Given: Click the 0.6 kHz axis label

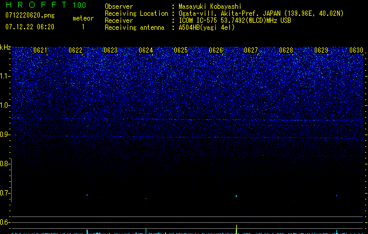Looking at the screenshot, I should click(5, 222).
